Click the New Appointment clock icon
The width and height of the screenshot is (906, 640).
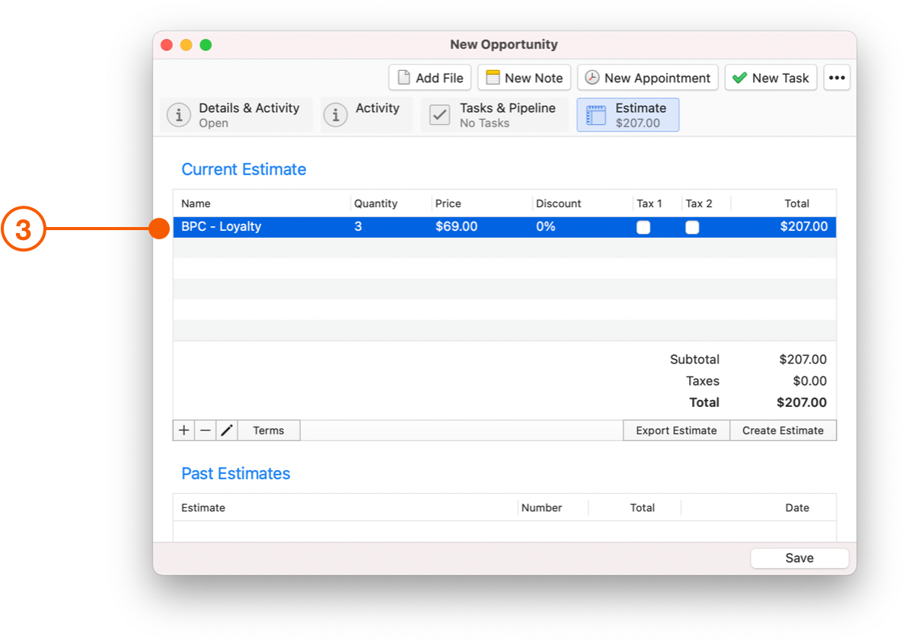point(592,78)
